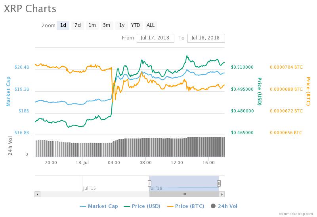Viewport: 317px width, 217px height.
Task: Click the XRP Charts heading
Action: tap(30, 9)
